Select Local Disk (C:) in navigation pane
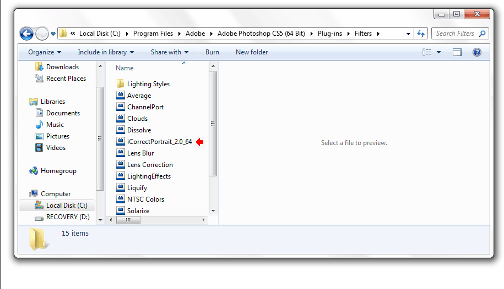 (61, 205)
